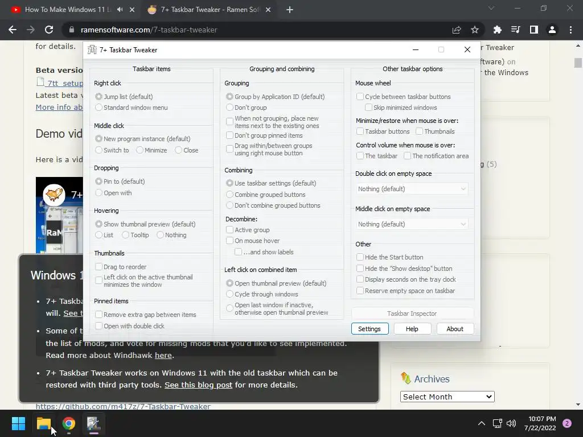Open the Windhawk here link
Screen dimensions: 583x437
point(163,355)
